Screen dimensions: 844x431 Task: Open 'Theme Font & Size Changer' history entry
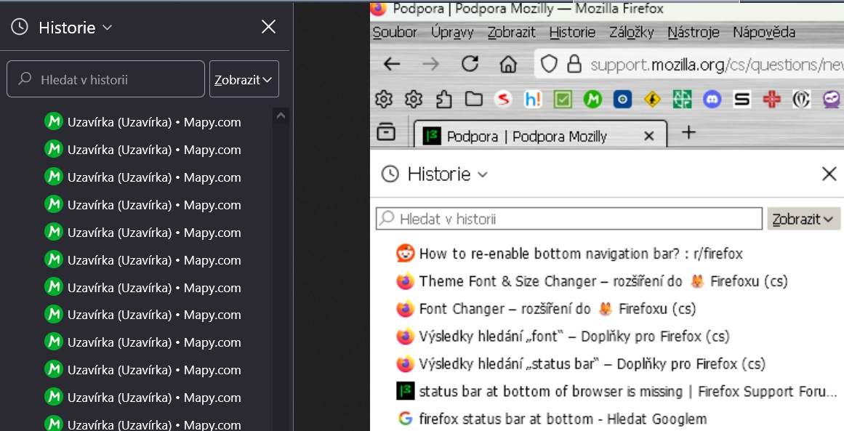592,281
